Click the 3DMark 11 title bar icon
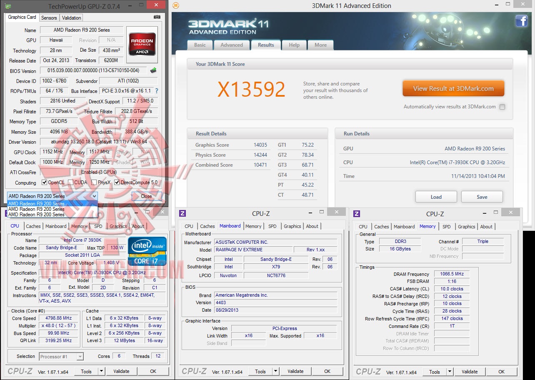The image size is (535, 380). coord(176,5)
